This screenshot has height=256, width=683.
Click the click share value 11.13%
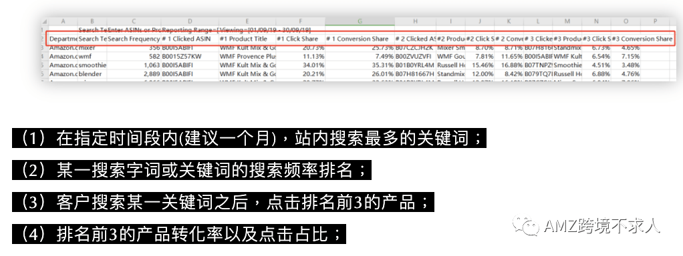[x=301, y=56]
